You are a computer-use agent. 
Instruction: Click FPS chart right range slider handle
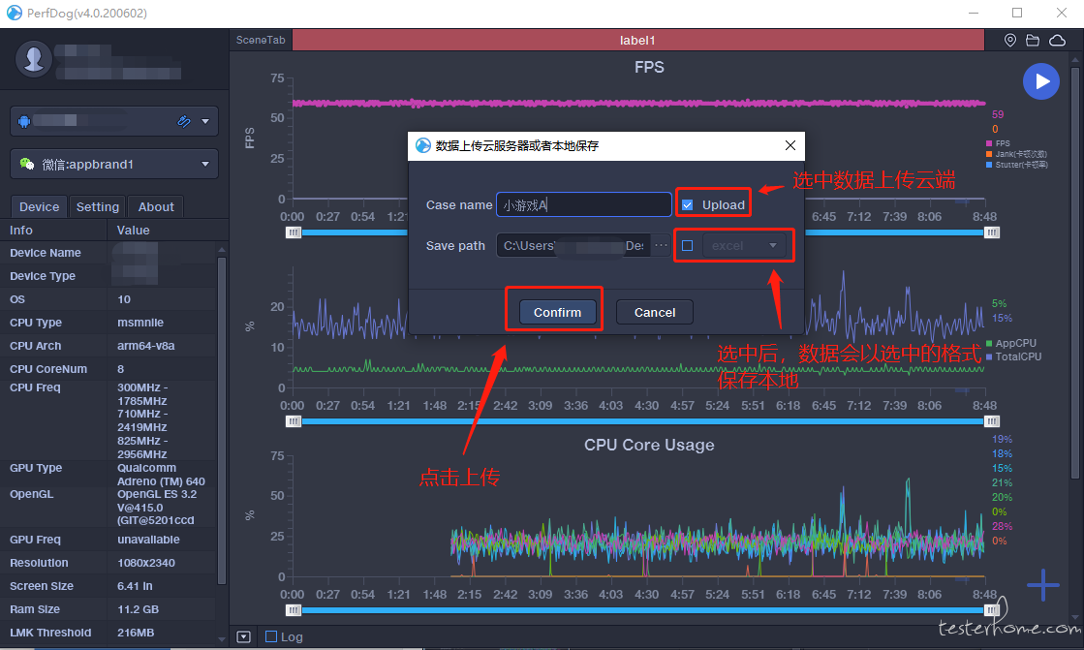click(992, 232)
